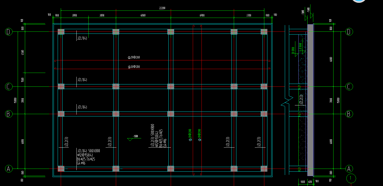The width and height of the screenshot is (383, 186).
Task: Click the zigzag break line symbol
Action: [x=287, y=101]
